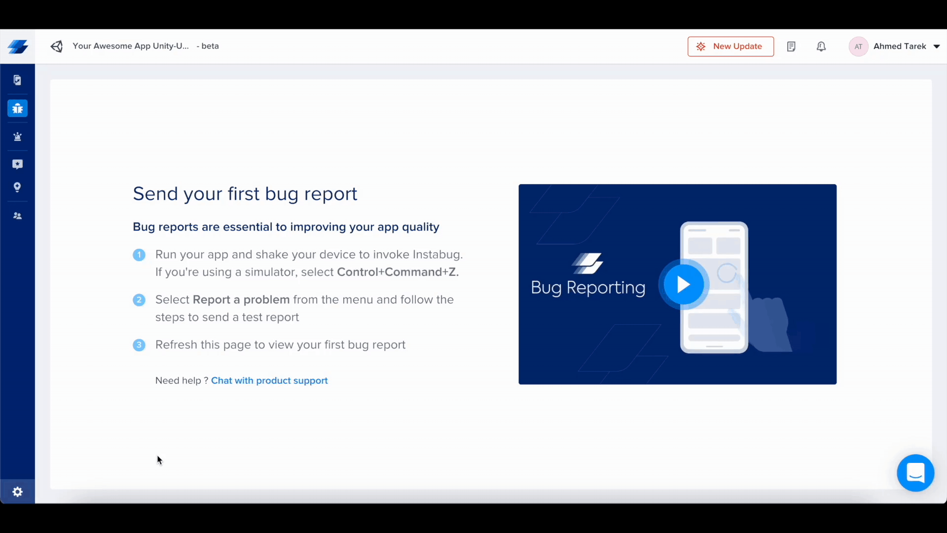Open Settings gear at sidebar bottom
Viewport: 947px width, 533px height.
point(18,492)
